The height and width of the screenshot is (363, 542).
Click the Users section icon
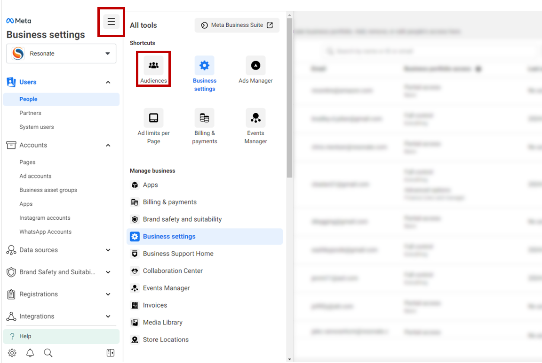tap(11, 82)
